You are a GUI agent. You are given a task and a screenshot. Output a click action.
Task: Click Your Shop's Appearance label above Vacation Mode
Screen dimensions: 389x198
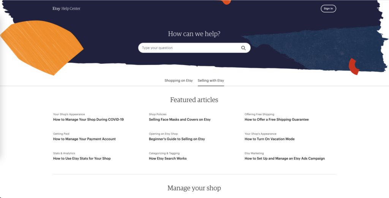(x=261, y=134)
